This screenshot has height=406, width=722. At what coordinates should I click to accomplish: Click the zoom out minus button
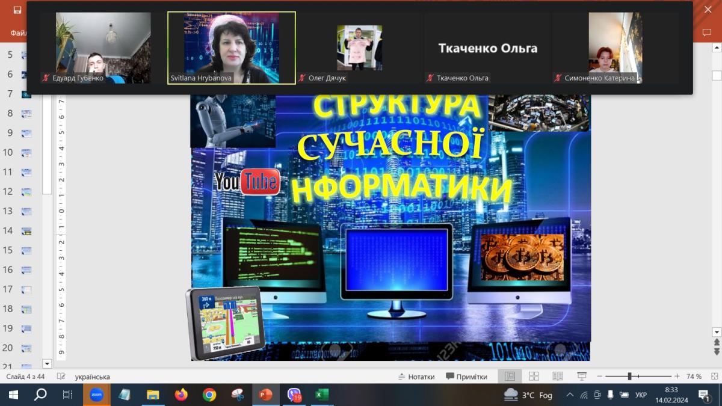[x=599, y=377]
